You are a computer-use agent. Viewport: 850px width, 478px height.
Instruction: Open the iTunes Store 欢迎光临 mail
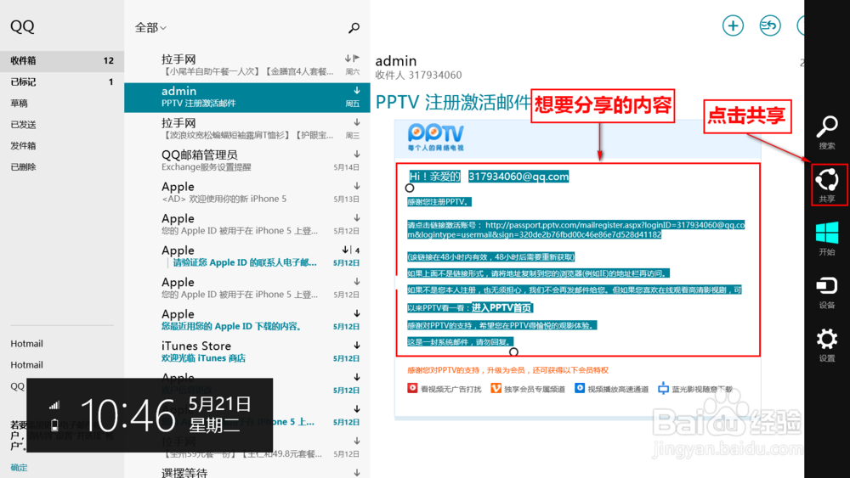pos(247,351)
